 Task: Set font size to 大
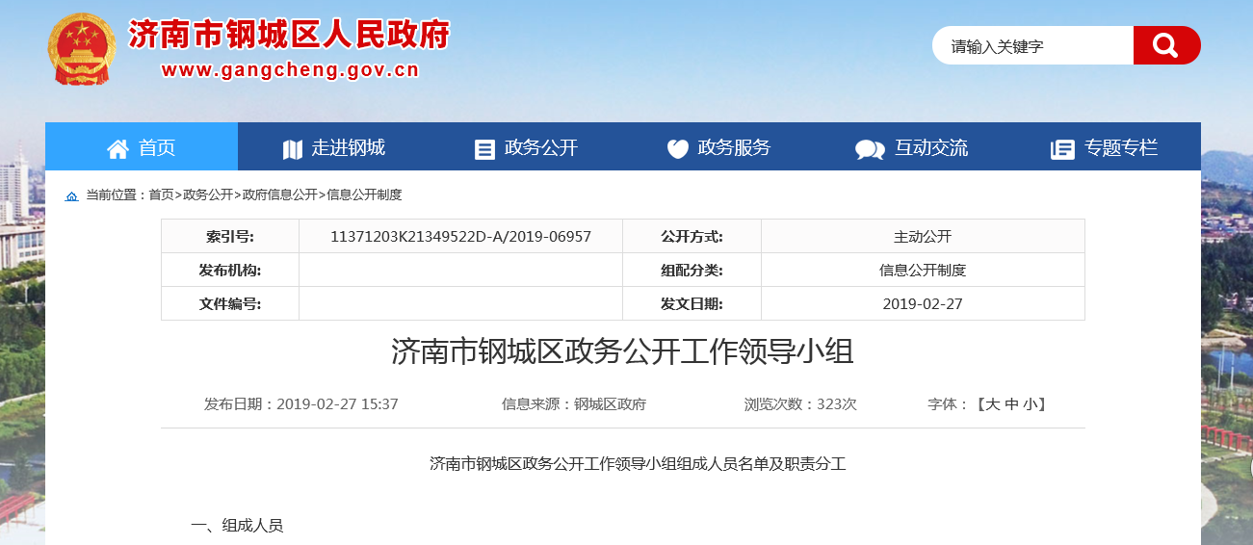click(x=991, y=404)
